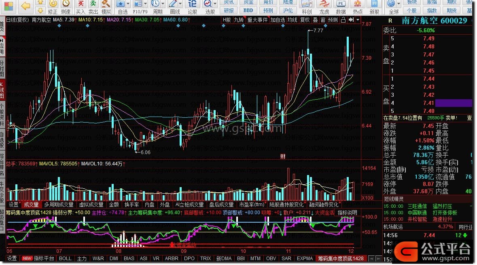This screenshot has height=265, width=477.
Task: Select the 筹码集中度顶底1428 tab
Action: click(x=341, y=259)
